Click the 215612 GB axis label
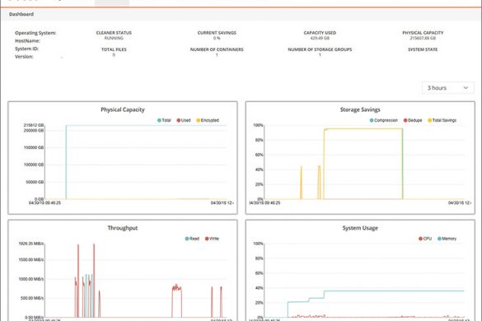This screenshot has width=482, height=321. tap(34, 125)
